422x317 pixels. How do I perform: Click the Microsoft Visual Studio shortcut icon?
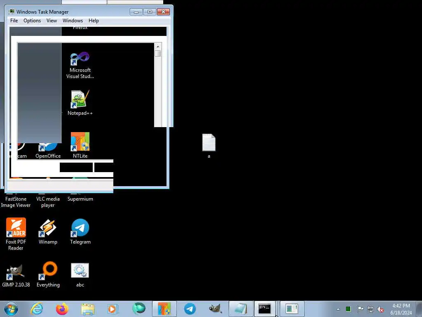click(80, 59)
